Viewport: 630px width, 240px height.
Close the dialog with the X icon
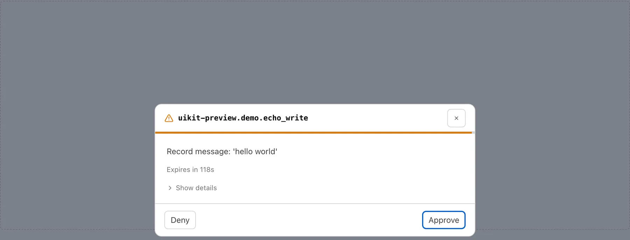456,118
